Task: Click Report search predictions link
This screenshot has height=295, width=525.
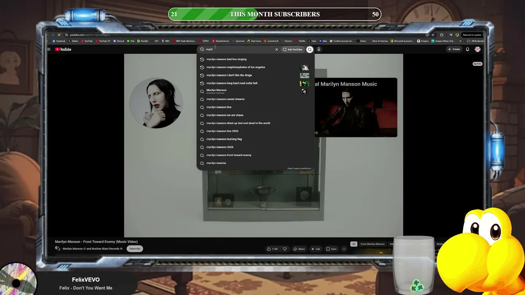Action: pyautogui.click(x=299, y=168)
